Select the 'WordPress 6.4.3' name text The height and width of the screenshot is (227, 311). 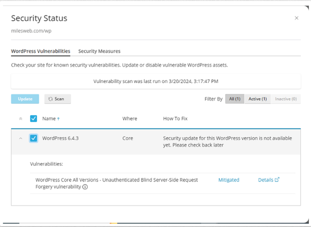60,138
